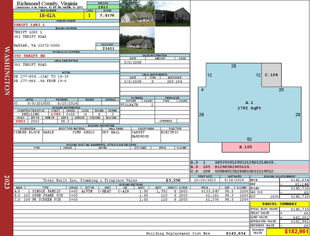
Task: Open the rear deck house photo
Action: 172,13
